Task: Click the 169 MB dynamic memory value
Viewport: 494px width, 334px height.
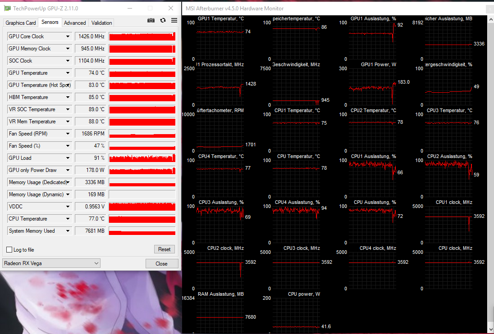Action: click(91, 194)
